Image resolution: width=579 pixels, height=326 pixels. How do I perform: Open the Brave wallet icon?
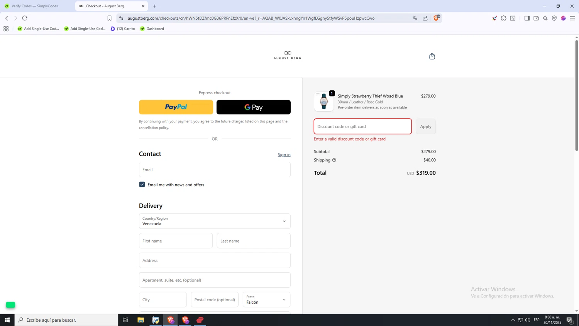536,18
